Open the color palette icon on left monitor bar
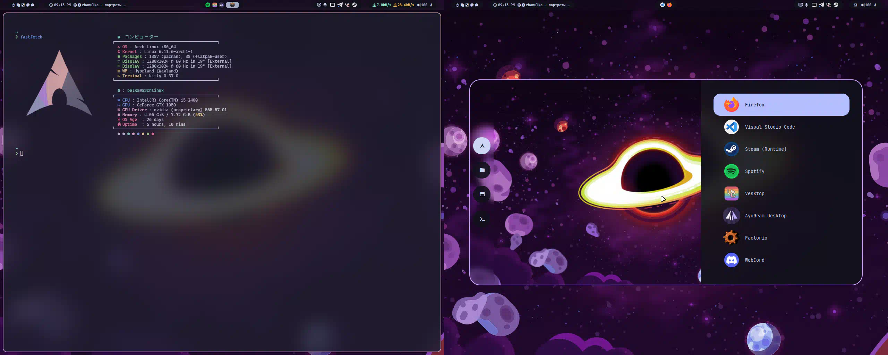The height and width of the screenshot is (355, 888). [x=28, y=5]
